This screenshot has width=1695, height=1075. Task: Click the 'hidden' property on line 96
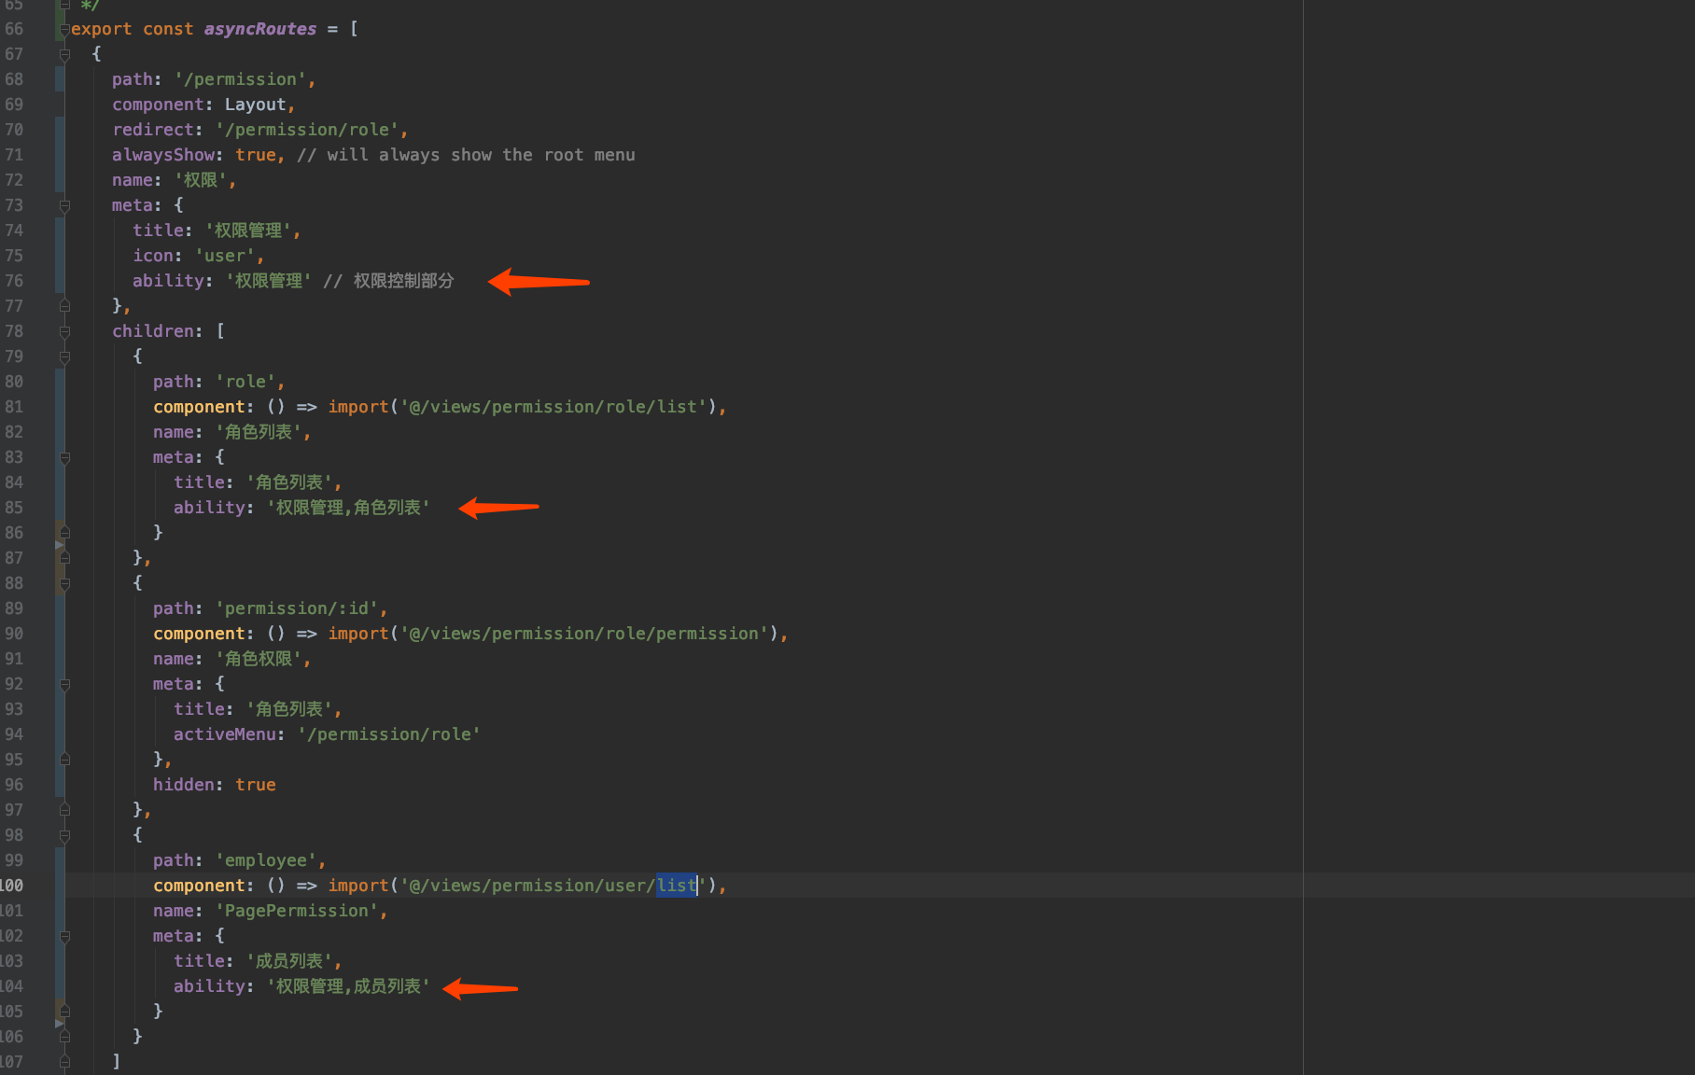(x=184, y=785)
